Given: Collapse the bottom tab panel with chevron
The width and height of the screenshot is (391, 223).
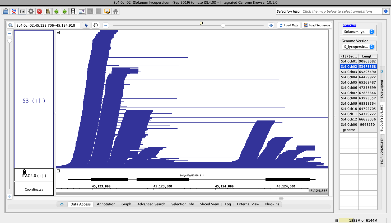Looking at the screenshot, I should (x=62, y=204).
